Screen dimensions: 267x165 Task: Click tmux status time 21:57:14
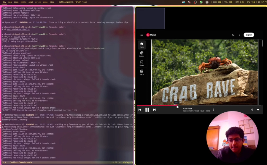coord(116,162)
